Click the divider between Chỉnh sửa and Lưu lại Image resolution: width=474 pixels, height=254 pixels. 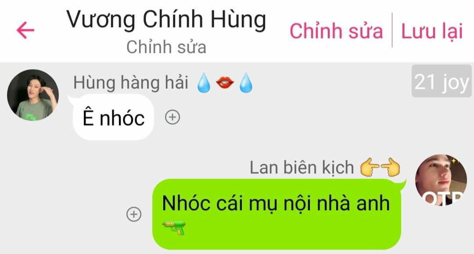(392, 30)
